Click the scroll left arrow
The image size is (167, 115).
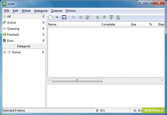click(x=49, y=80)
